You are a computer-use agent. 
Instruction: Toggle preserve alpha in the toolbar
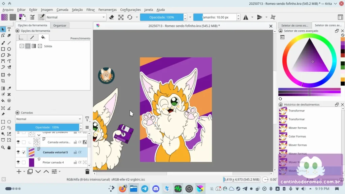tap(121, 17)
